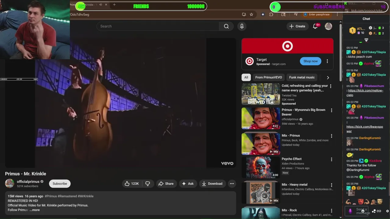Open the browser three-dot menu

[337, 14]
